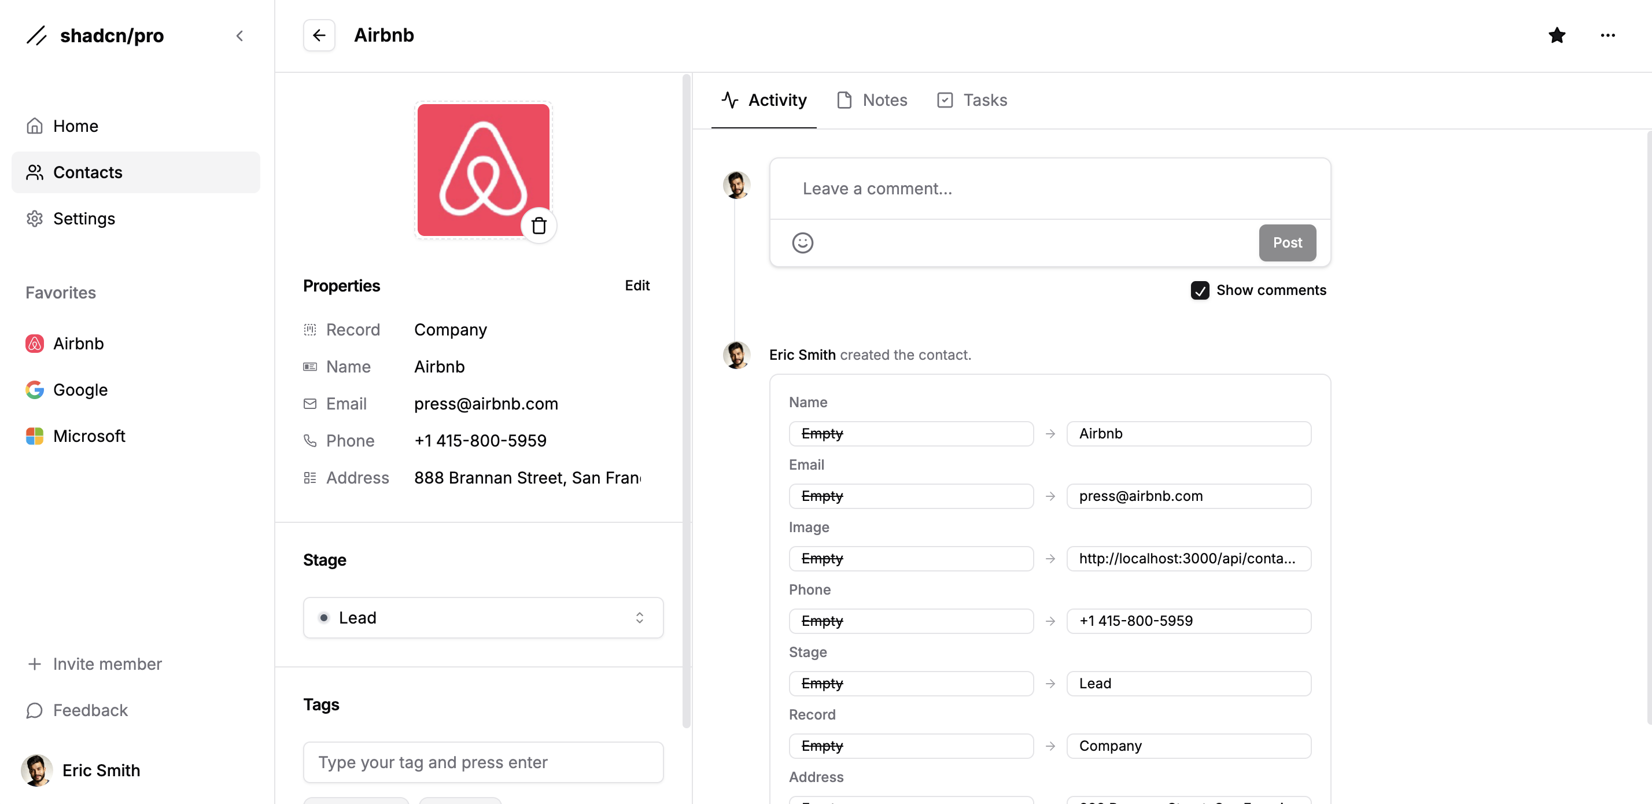The height and width of the screenshot is (804, 1652).
Task: Open Microsoft favorite contact
Action: pyautogui.click(x=136, y=436)
